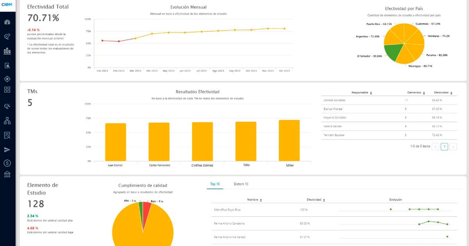
Task: Open the target/crosshair sidebar icon
Action: (x=7, y=79)
